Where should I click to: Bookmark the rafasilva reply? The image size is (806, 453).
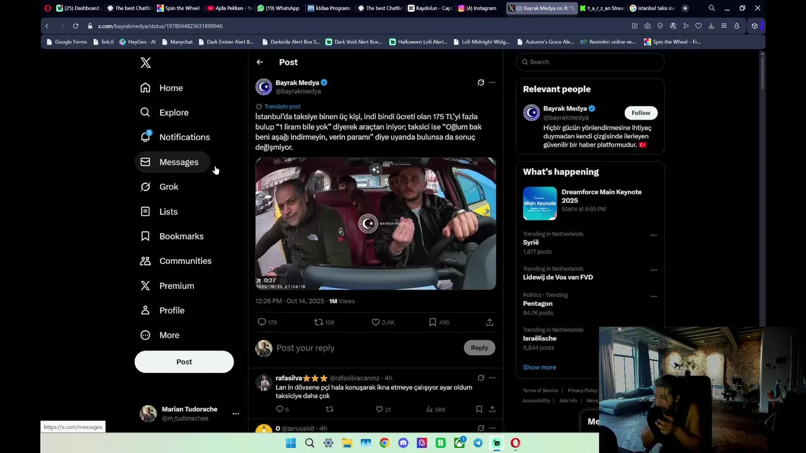tap(479, 409)
